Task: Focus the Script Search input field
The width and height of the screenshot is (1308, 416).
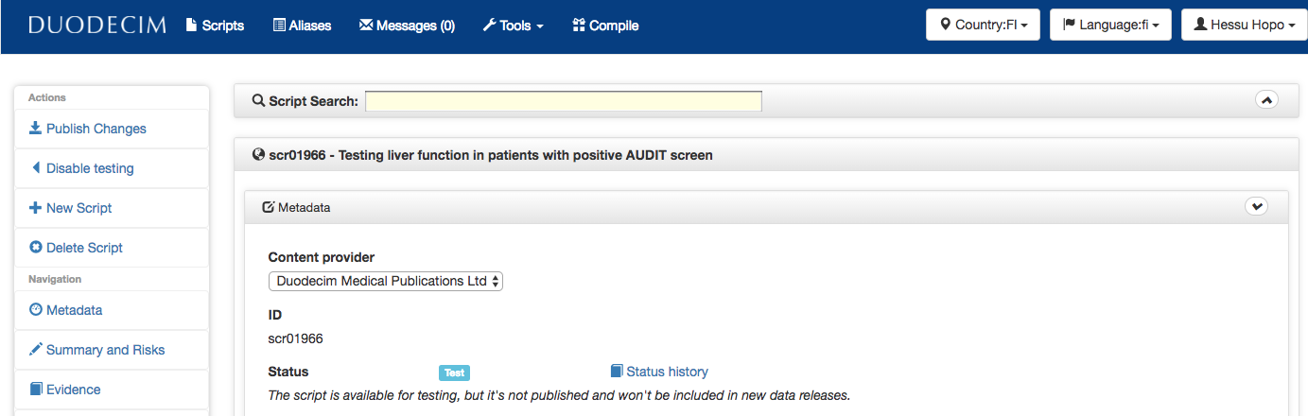Action: coord(564,101)
